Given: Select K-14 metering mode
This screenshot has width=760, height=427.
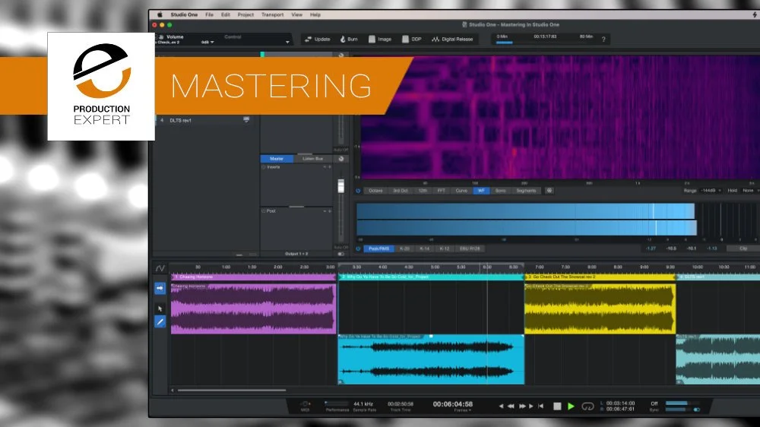Looking at the screenshot, I should (x=425, y=248).
